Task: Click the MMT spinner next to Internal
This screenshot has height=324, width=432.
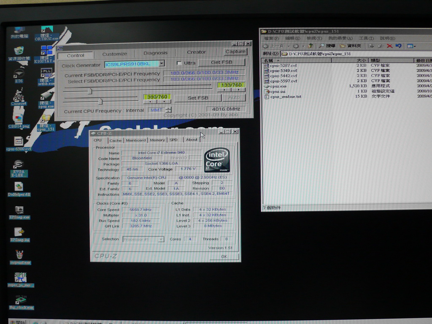Action: click(169, 110)
